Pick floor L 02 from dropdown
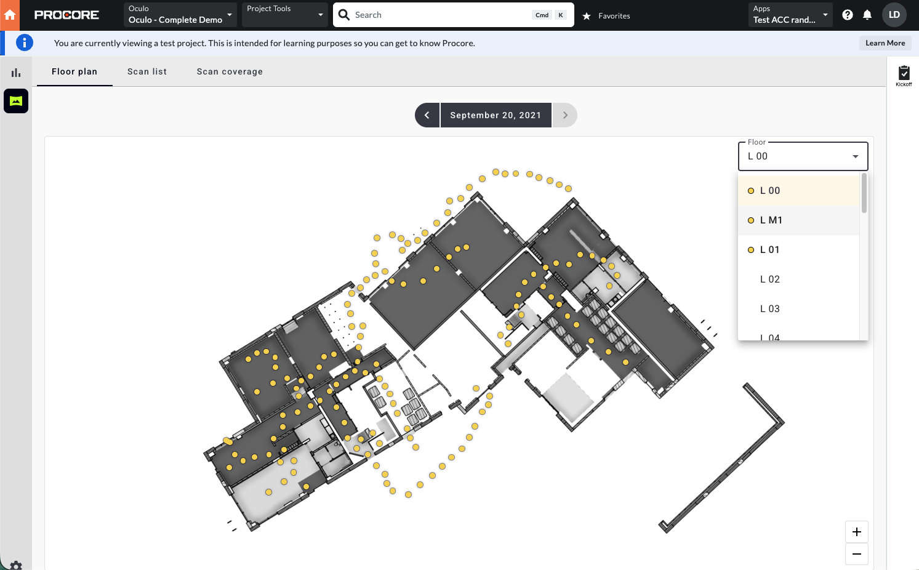 tap(769, 279)
